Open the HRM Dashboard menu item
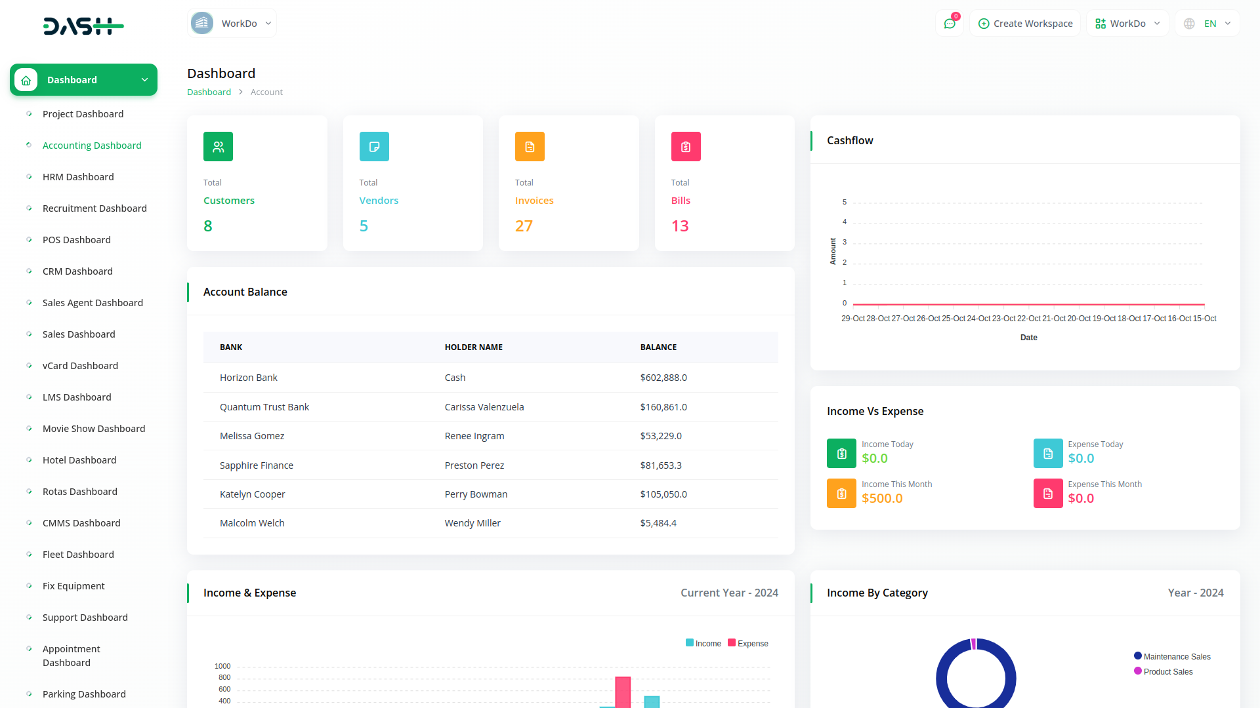Screen dimensions: 1260x708 pos(78,176)
